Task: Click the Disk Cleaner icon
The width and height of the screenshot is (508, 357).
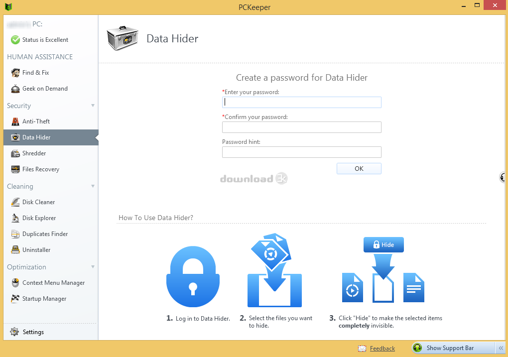Action: coord(15,202)
